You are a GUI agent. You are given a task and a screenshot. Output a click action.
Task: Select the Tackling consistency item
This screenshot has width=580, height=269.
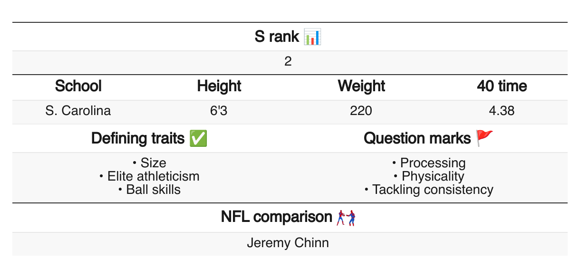433,190
